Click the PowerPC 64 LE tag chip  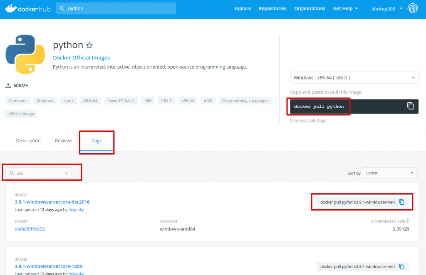tap(121, 101)
